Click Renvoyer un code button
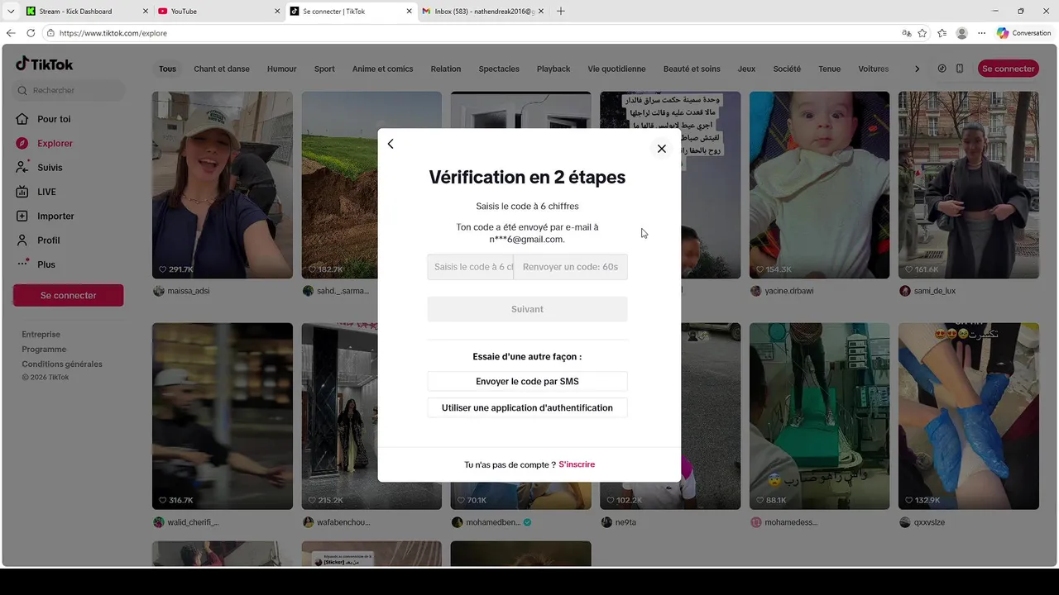1059x595 pixels. [570, 267]
